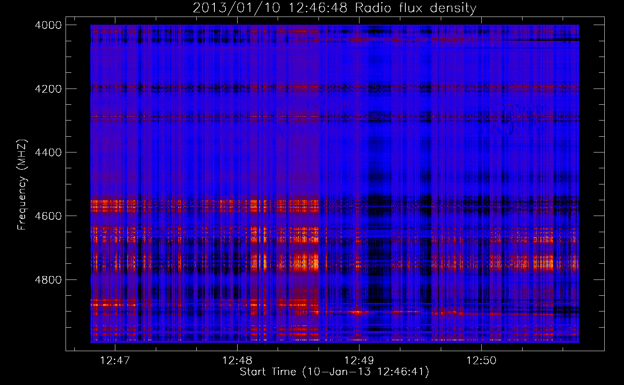Screen dimensions: 624x385
Task: Click the 4800 frequency tick label
Action: pyautogui.click(x=48, y=280)
